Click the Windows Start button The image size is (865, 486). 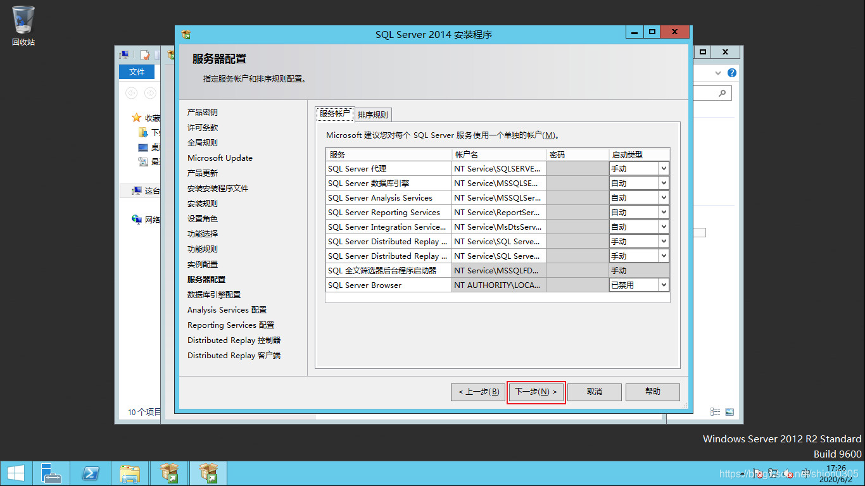point(16,473)
